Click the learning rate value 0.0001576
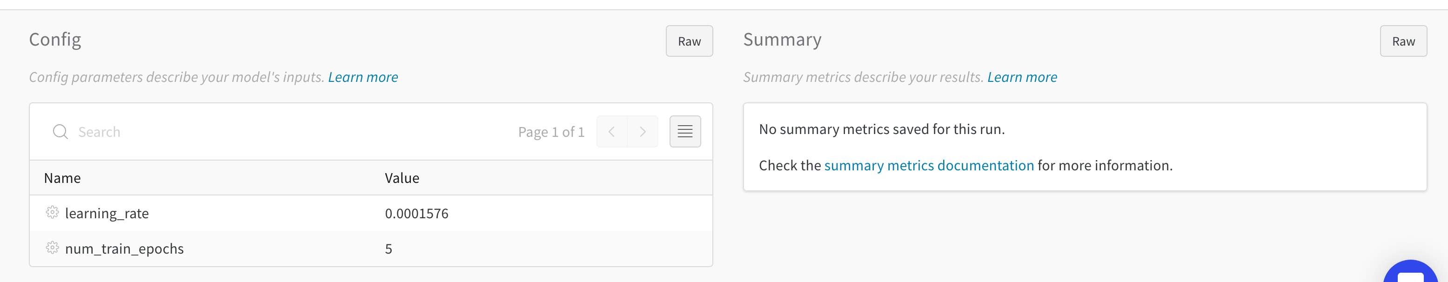This screenshot has height=282, width=1448. 416,214
